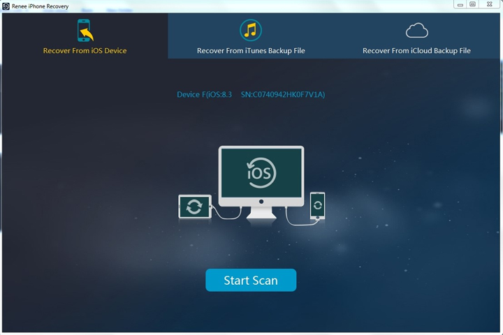Click the serial number SN:C0740942HK0F7V1A text
The image size is (503, 335).
pos(283,95)
